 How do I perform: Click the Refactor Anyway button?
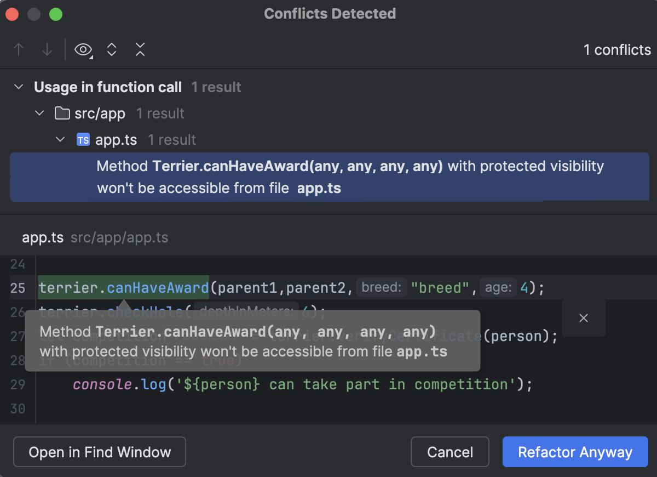[x=575, y=452]
